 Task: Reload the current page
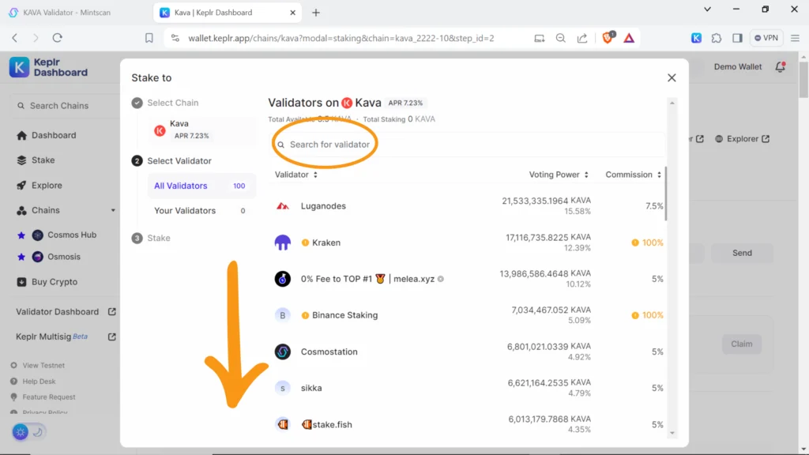[57, 37]
